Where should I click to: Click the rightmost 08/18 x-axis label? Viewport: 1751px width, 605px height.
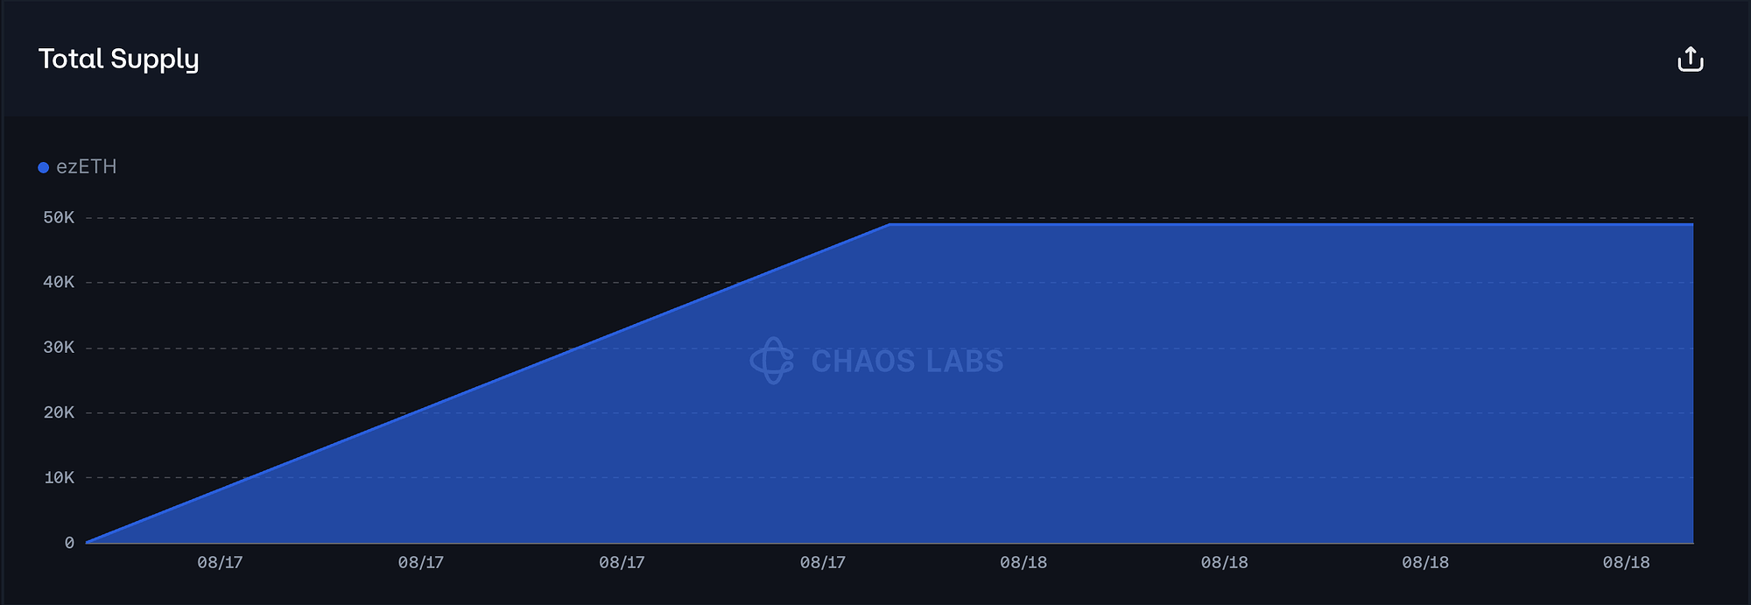pos(1626,563)
